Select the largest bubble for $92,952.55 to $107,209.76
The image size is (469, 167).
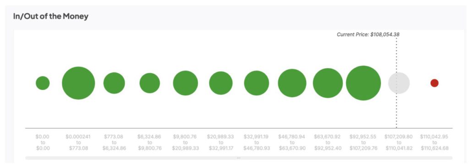(363, 83)
